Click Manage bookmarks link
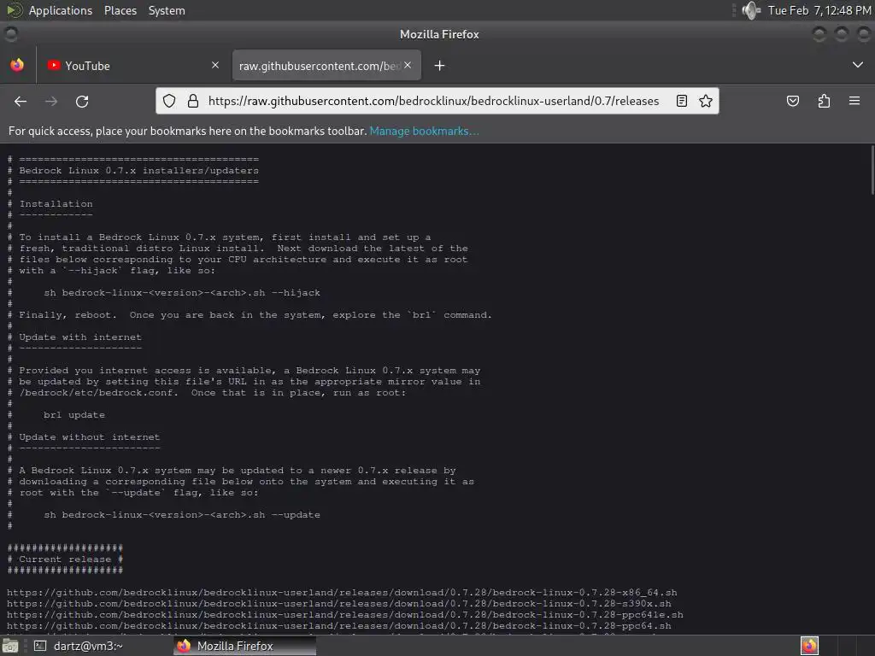 click(424, 131)
